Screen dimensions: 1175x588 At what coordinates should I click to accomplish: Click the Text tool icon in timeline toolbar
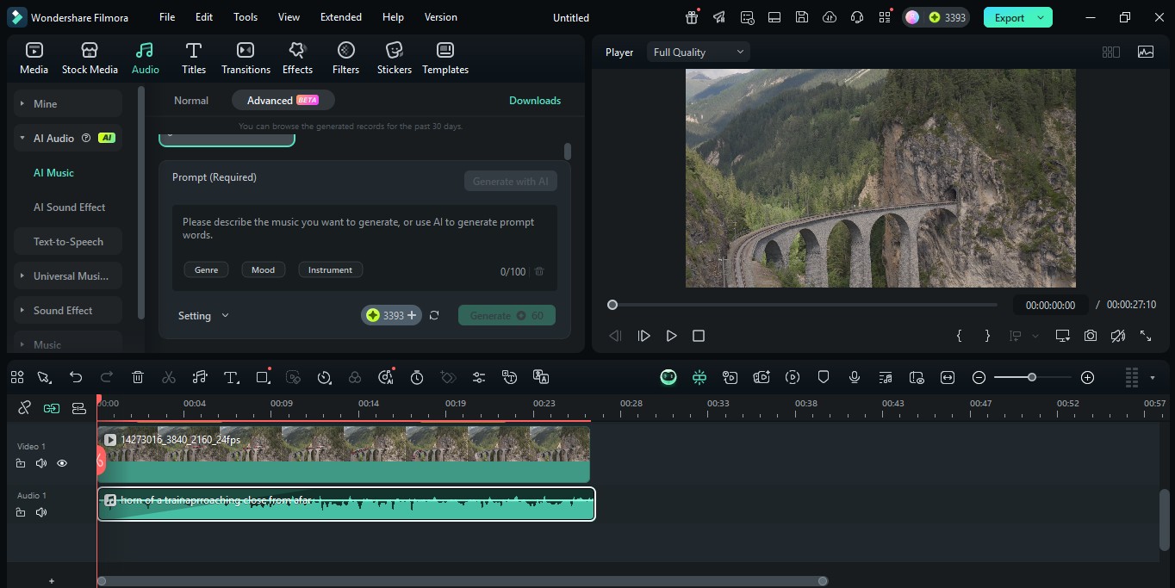coord(231,377)
